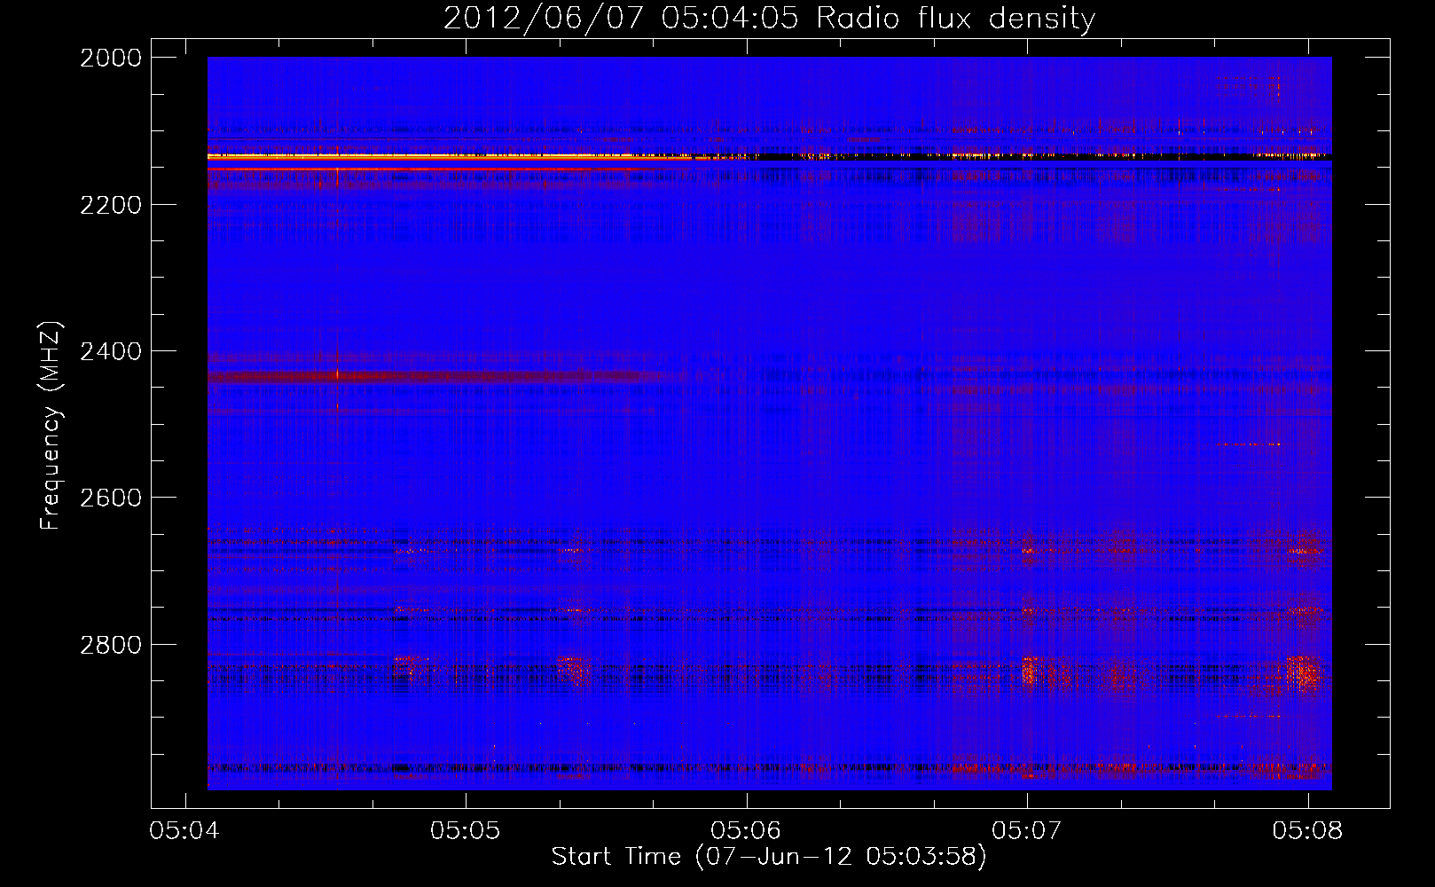Select the 2000 frequency tick label
The width and height of the screenshot is (1435, 887).
111,58
